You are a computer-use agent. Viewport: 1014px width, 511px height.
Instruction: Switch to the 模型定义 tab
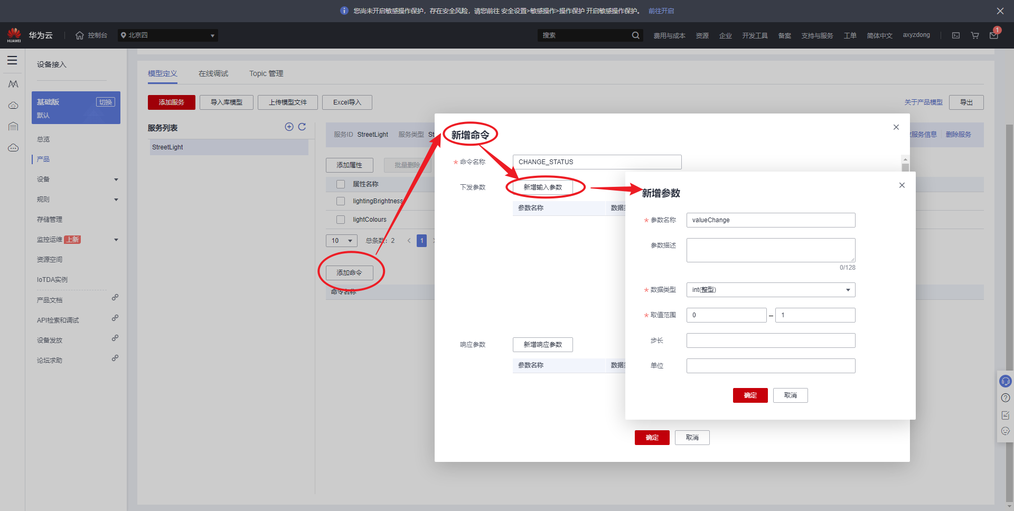tap(163, 73)
